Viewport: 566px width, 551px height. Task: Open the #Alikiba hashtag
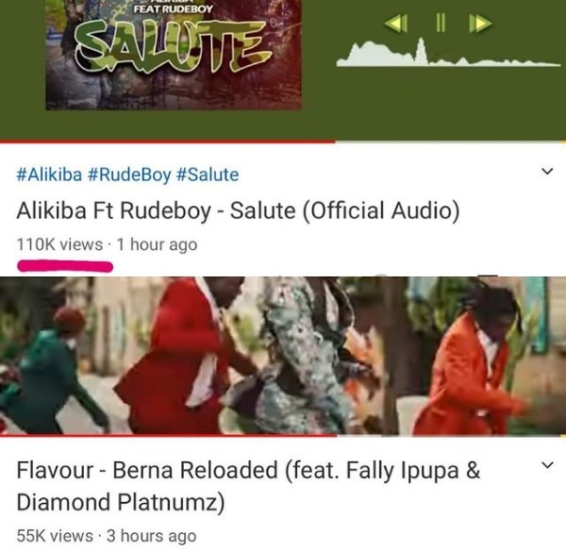(x=49, y=175)
